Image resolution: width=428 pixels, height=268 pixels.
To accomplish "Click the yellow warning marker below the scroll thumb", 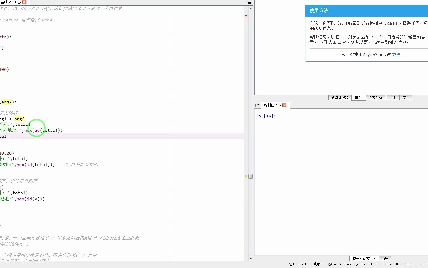I will tap(246, 245).
